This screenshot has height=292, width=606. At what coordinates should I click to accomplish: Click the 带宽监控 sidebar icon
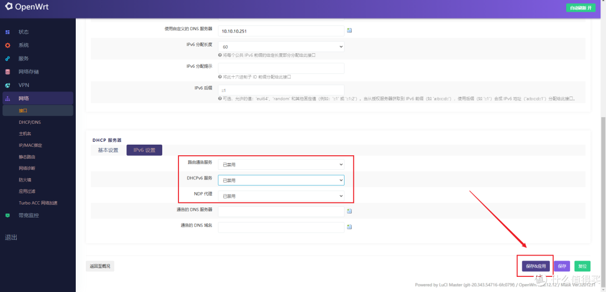(x=8, y=216)
